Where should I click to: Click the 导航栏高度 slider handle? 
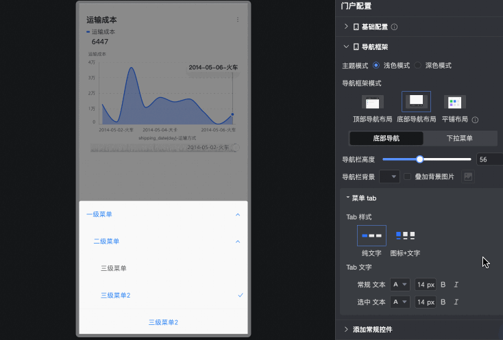[x=419, y=159]
